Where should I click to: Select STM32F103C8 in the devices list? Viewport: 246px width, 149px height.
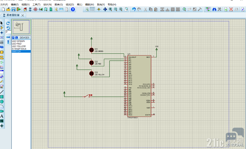(19, 49)
